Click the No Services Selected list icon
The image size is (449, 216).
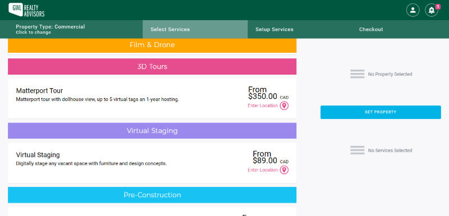(x=358, y=150)
